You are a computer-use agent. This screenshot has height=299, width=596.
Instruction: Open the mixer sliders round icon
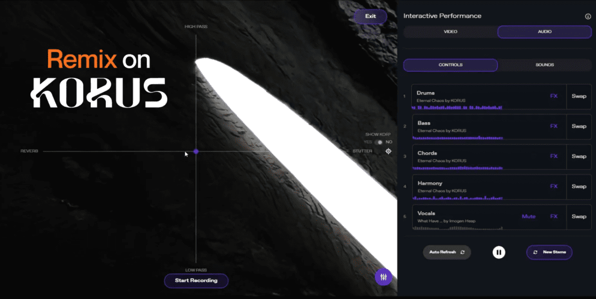[383, 277]
